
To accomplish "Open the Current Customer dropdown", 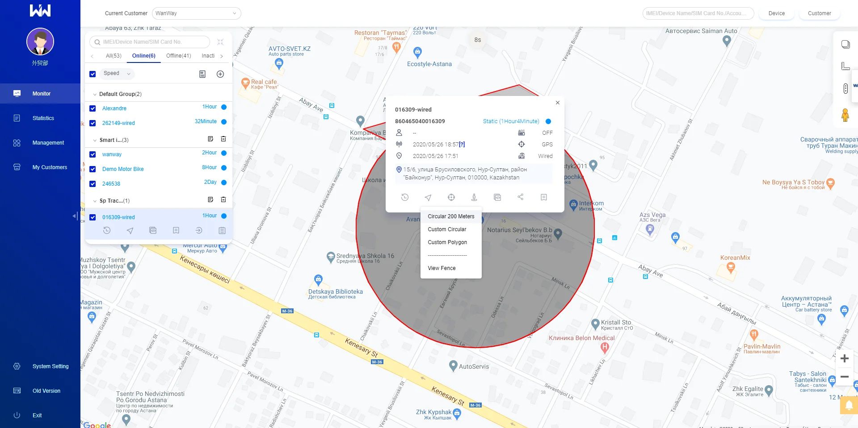I will pyautogui.click(x=196, y=13).
